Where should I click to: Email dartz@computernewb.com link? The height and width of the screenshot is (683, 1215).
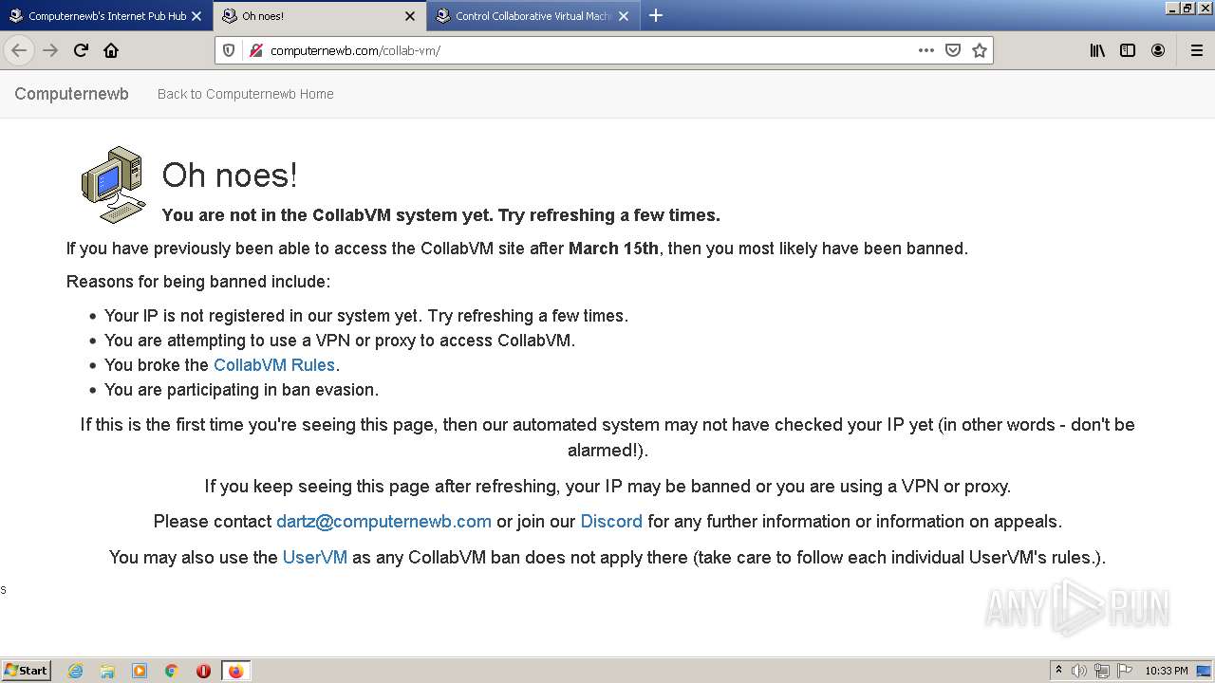[383, 522]
